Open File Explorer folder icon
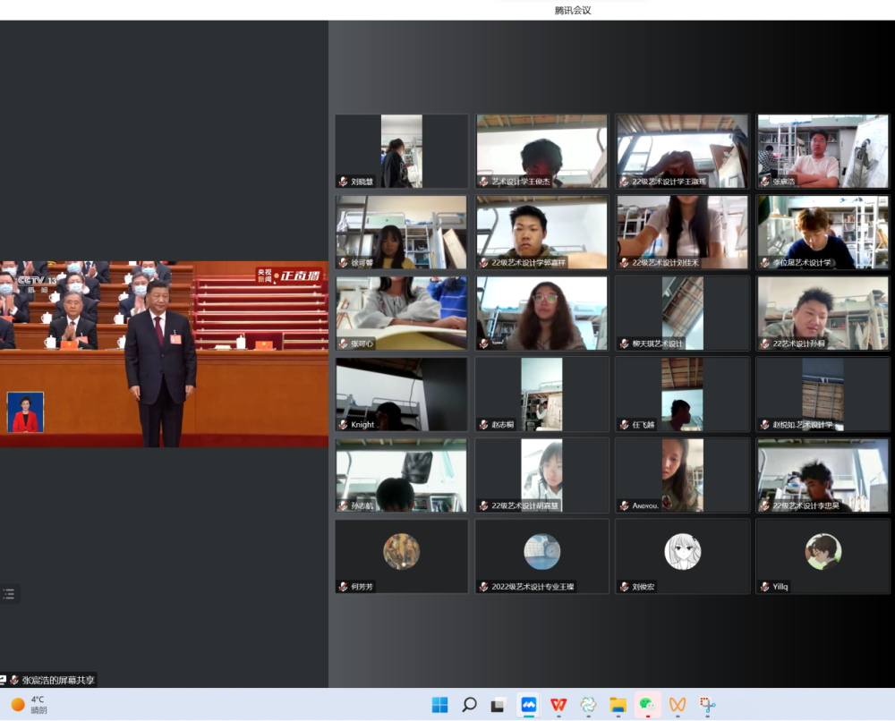 click(618, 705)
